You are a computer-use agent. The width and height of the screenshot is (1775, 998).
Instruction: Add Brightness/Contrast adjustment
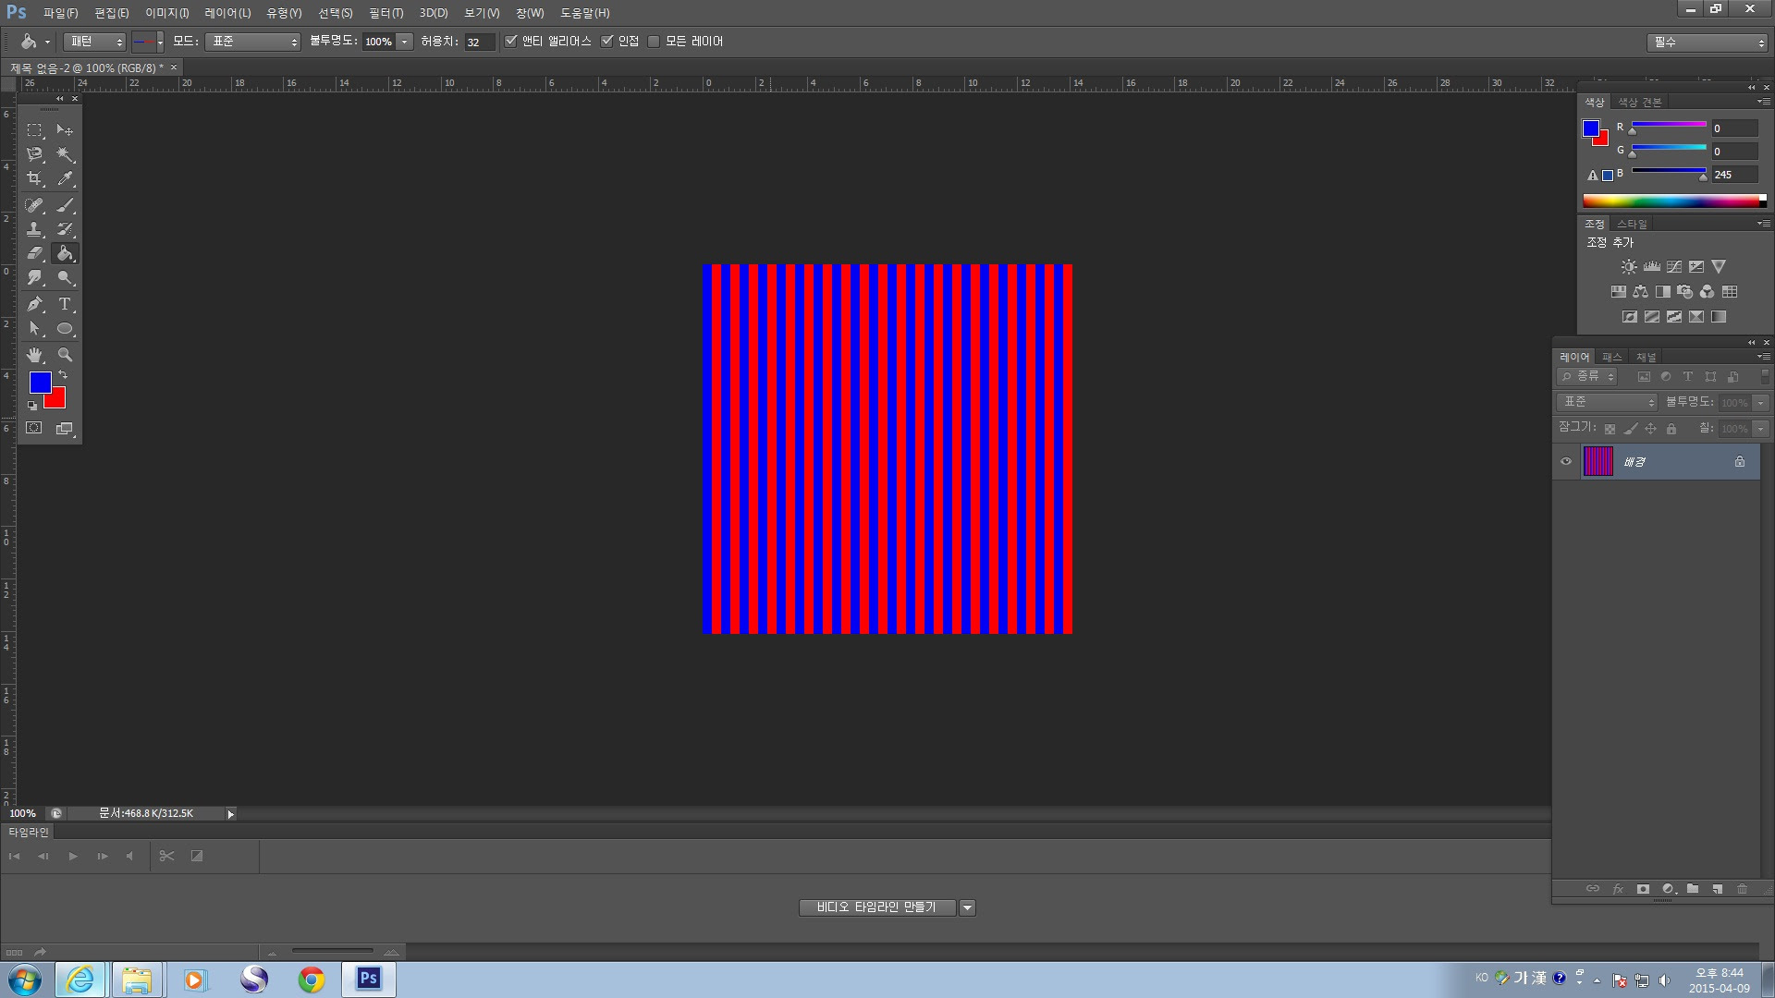click(1629, 266)
